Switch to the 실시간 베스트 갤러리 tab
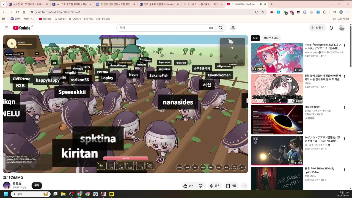352x198 pixels. pyautogui.click(x=28, y=4)
